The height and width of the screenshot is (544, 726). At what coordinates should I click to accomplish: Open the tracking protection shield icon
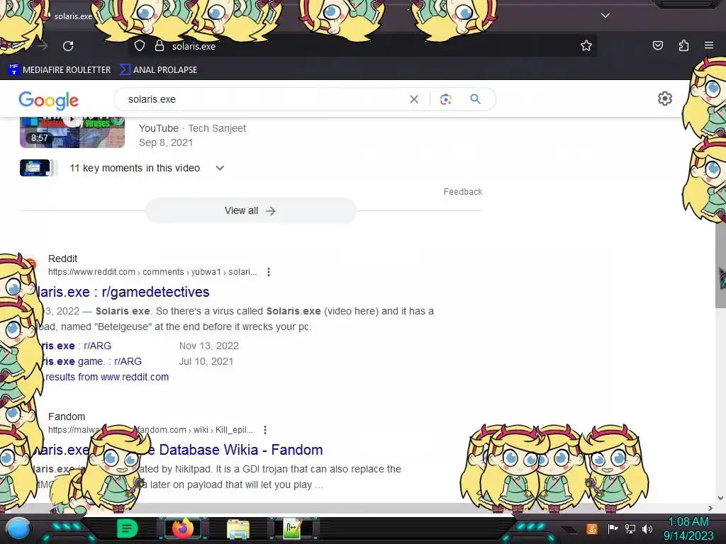(x=140, y=46)
